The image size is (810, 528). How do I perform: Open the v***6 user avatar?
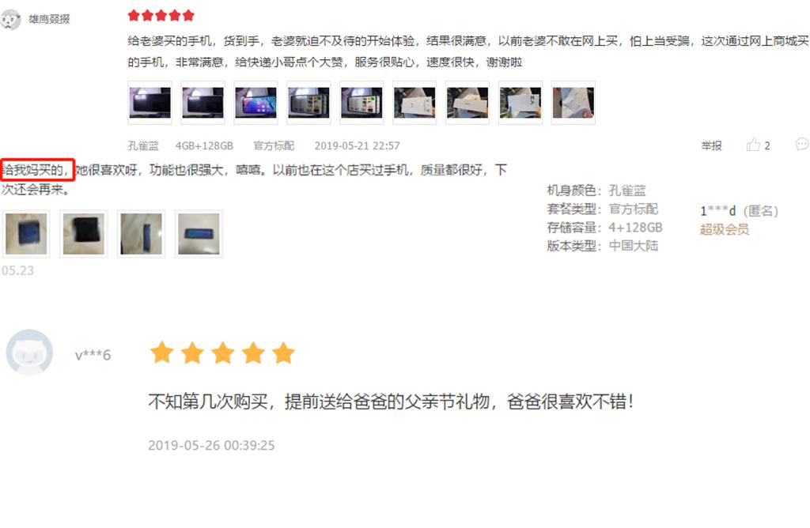tap(29, 353)
